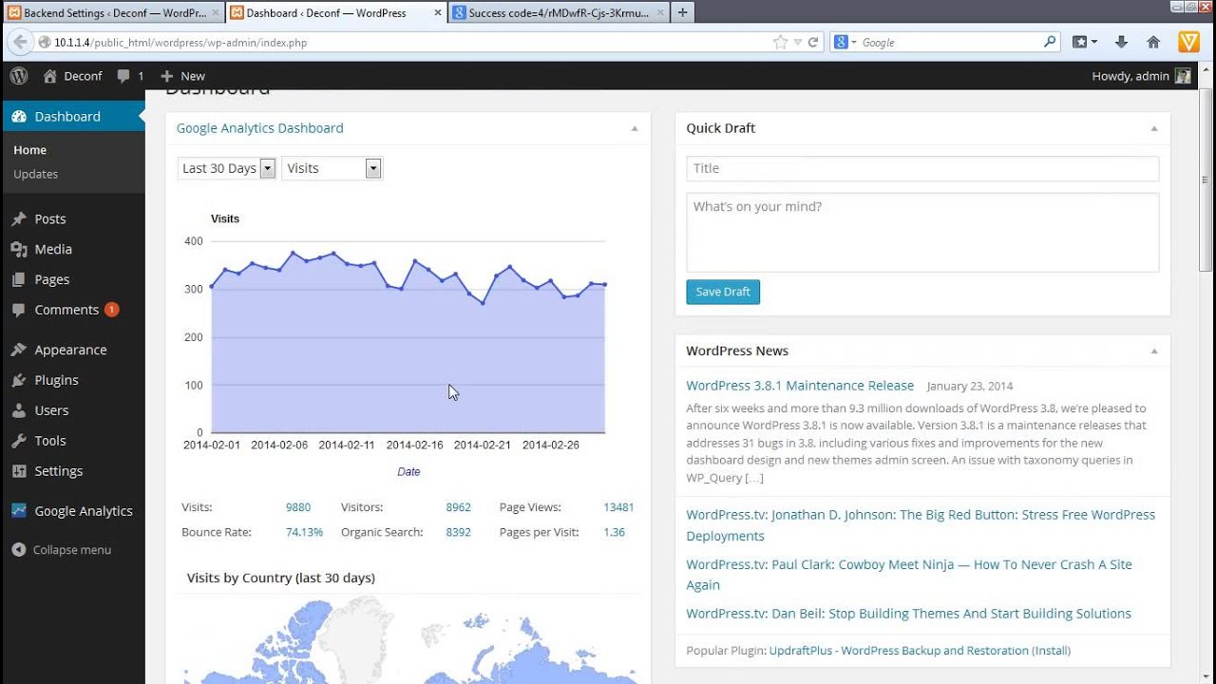
Task: Click the Pages icon in sidebar
Action: pyautogui.click(x=19, y=279)
